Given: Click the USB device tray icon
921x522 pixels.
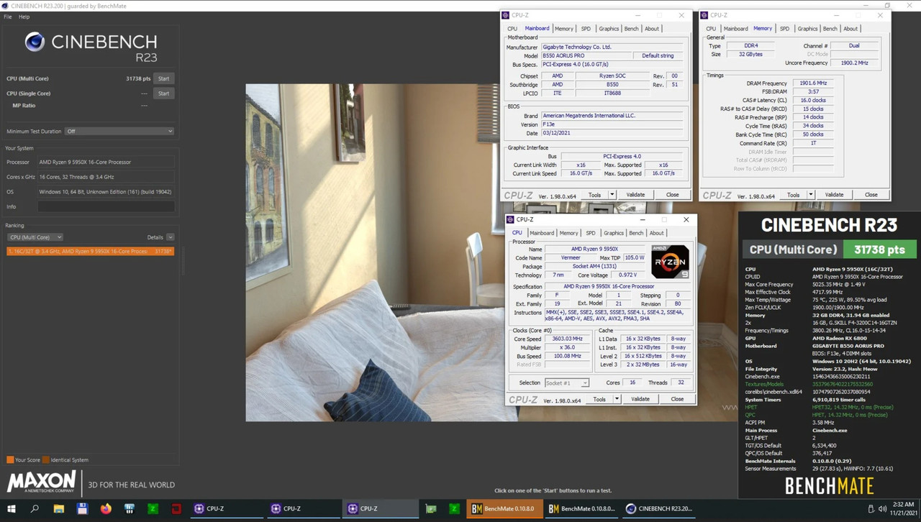Looking at the screenshot, I should tap(871, 508).
